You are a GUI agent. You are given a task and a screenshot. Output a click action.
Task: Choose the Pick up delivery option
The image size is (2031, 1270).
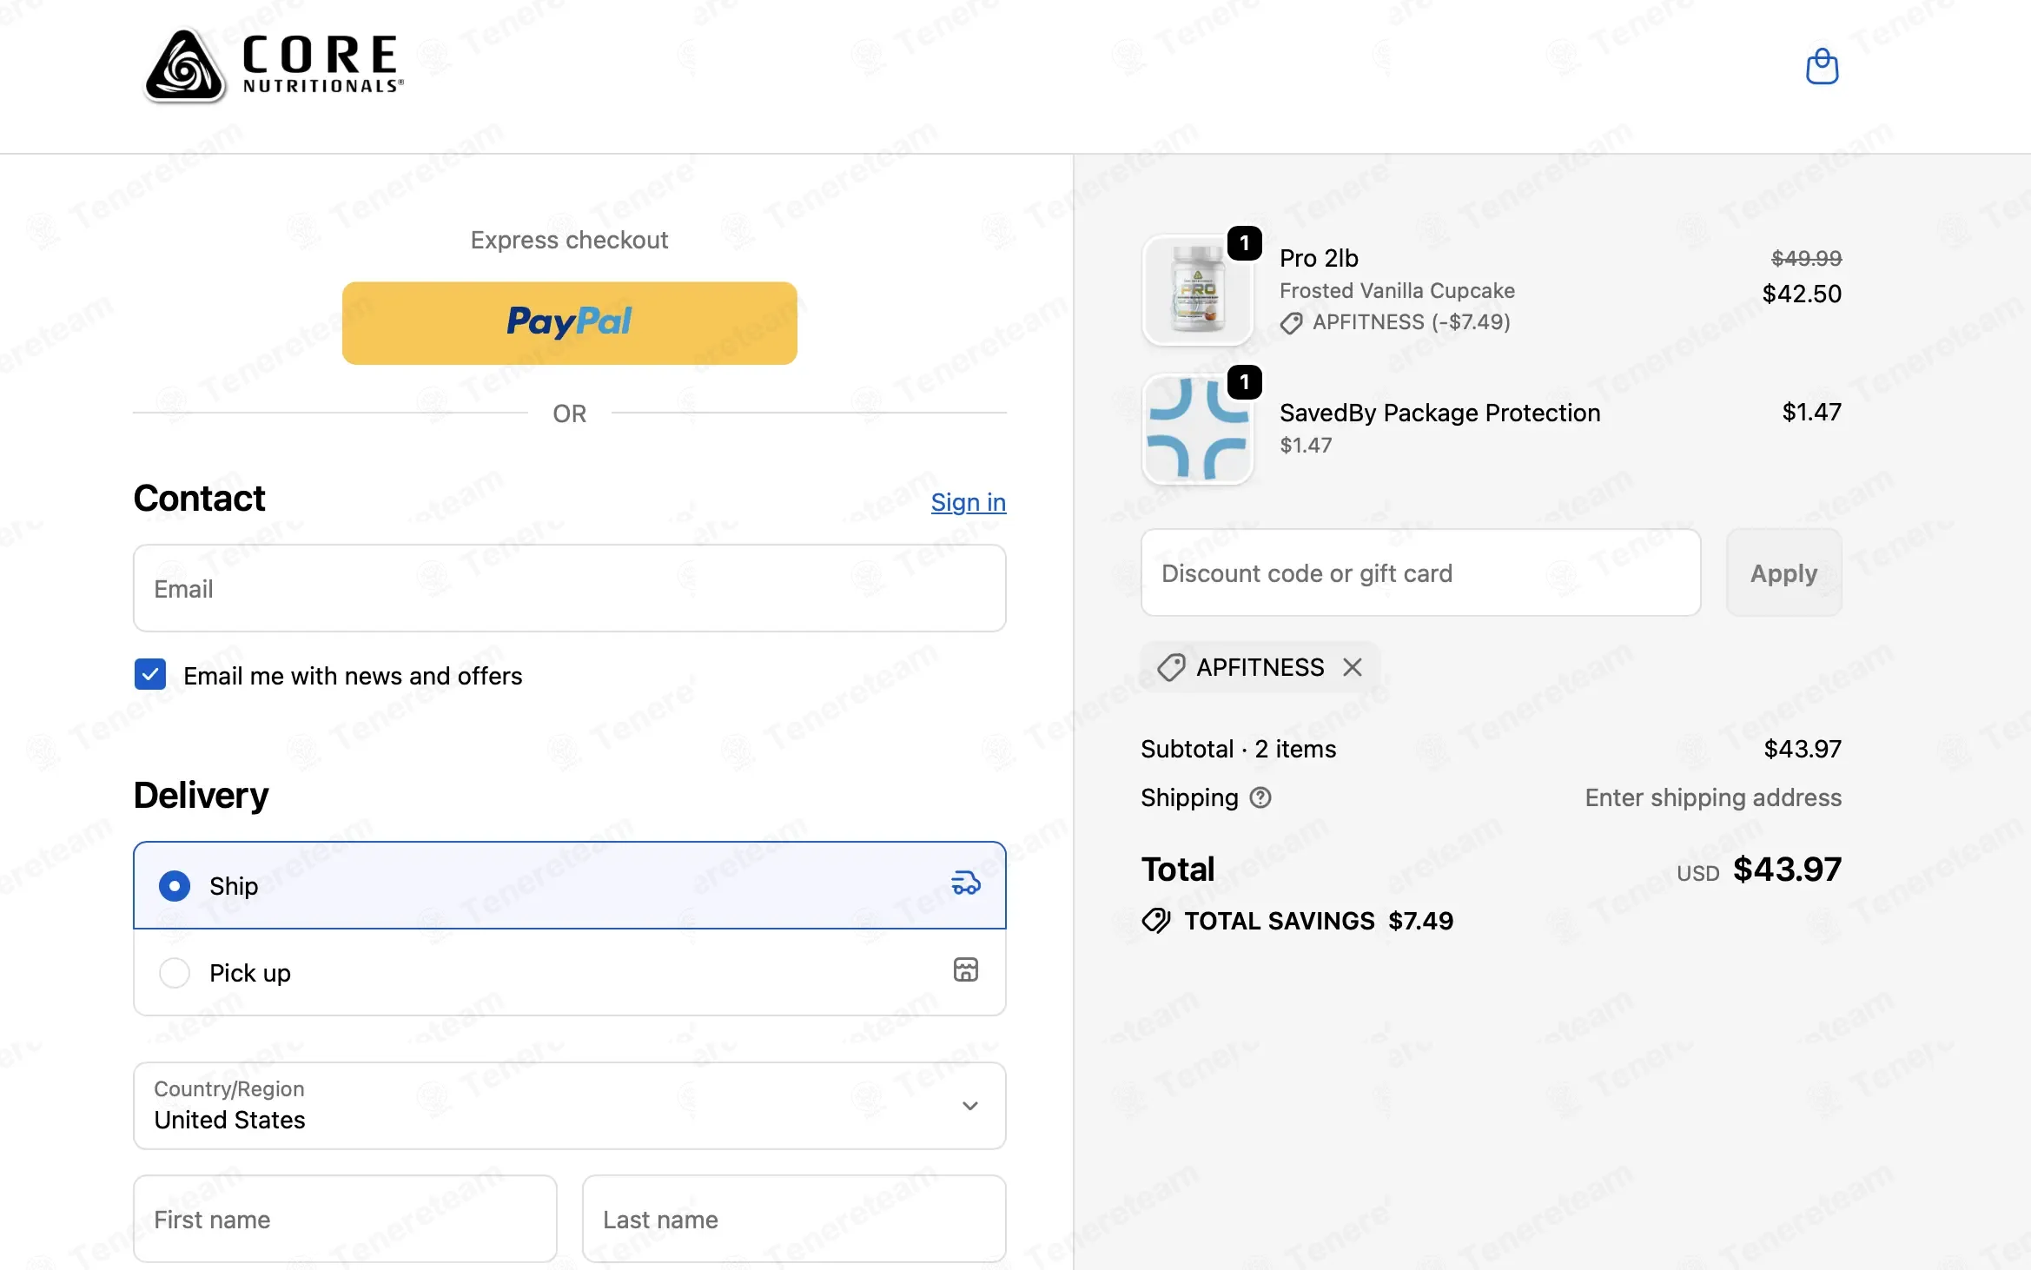pos(569,972)
